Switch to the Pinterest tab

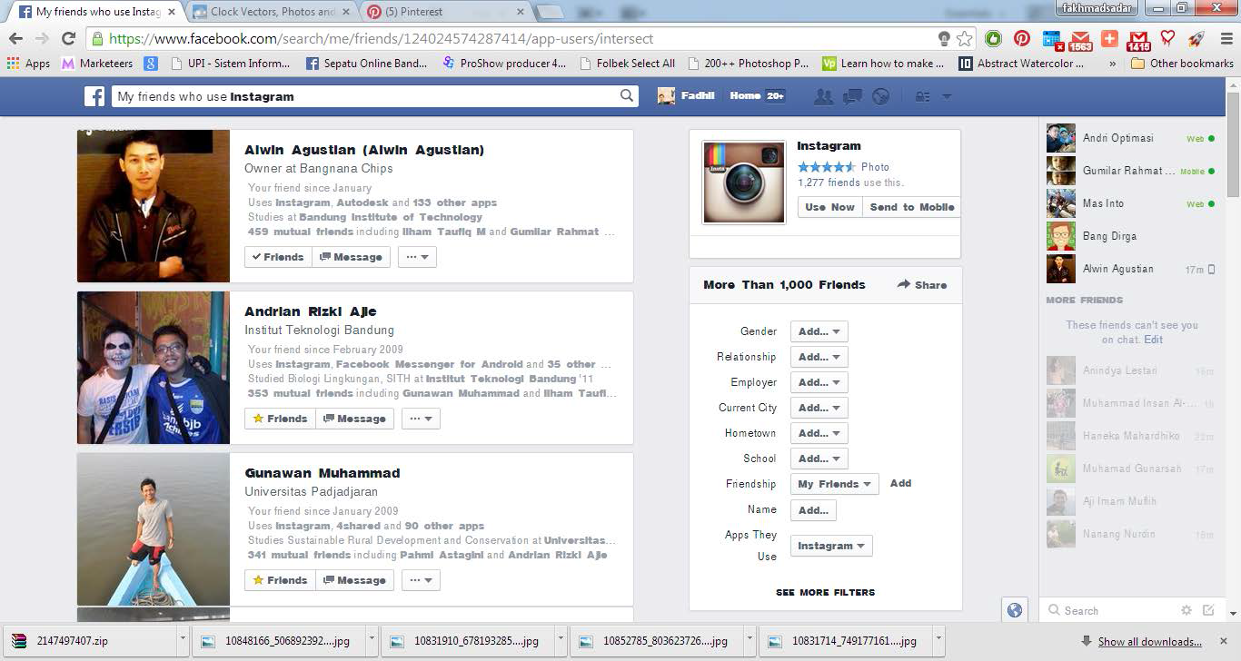coord(445,12)
